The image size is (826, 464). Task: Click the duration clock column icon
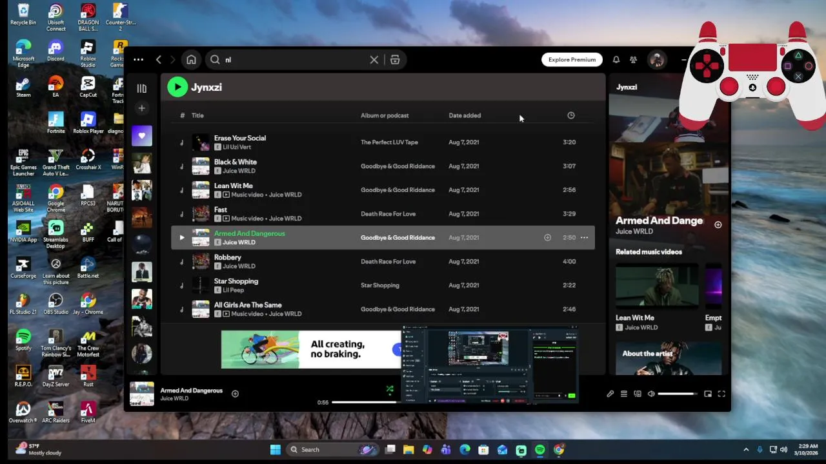(571, 115)
